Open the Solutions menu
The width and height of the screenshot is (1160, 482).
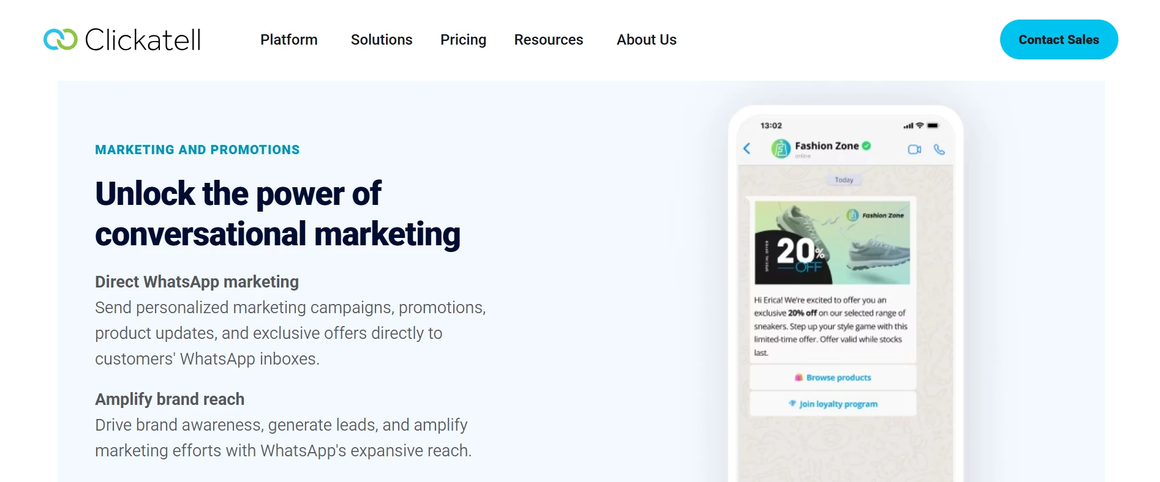pyautogui.click(x=381, y=39)
